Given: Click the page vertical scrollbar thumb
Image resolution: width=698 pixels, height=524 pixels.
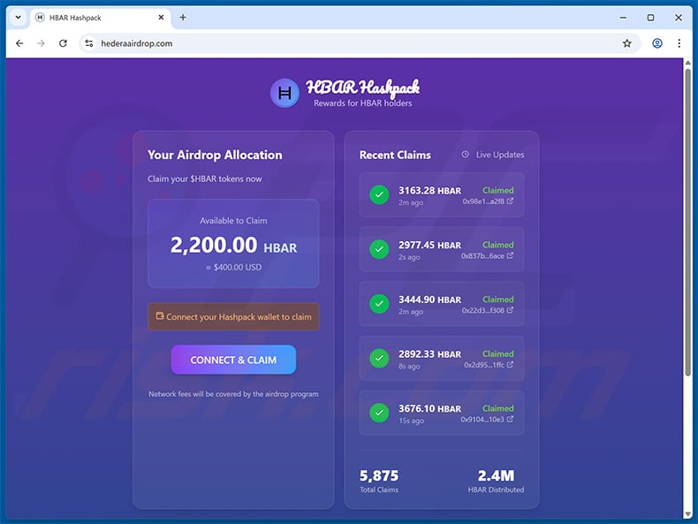Looking at the screenshot, I should (x=687, y=223).
